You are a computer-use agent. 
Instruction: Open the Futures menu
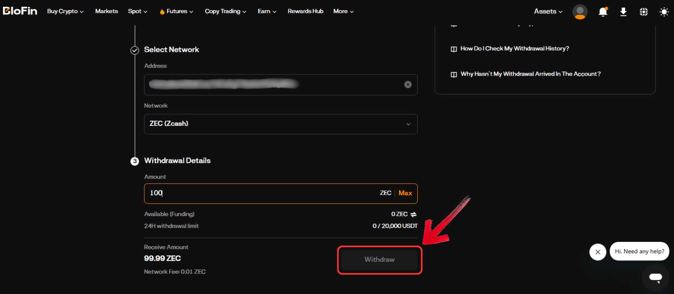(x=177, y=11)
